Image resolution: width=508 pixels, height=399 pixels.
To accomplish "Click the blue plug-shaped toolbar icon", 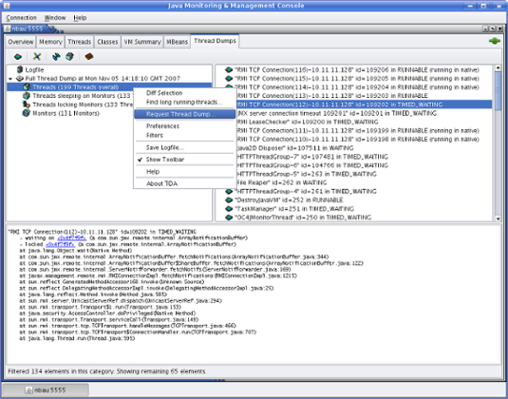I will point(56,57).
